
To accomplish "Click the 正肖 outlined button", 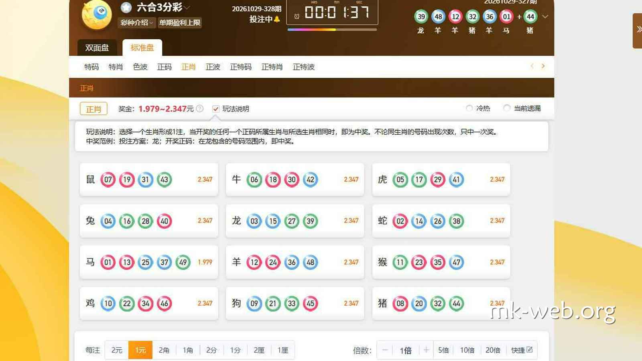I will pos(93,109).
